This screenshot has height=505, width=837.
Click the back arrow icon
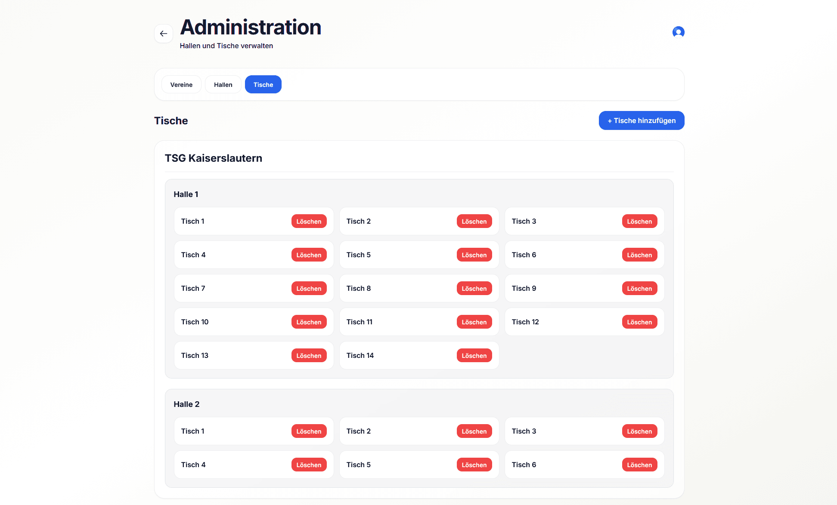pyautogui.click(x=164, y=34)
